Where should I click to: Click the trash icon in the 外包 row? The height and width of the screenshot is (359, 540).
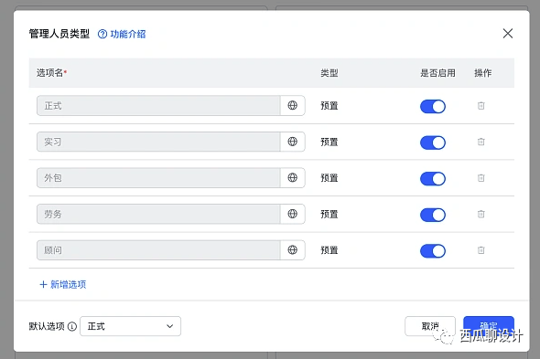click(x=481, y=178)
